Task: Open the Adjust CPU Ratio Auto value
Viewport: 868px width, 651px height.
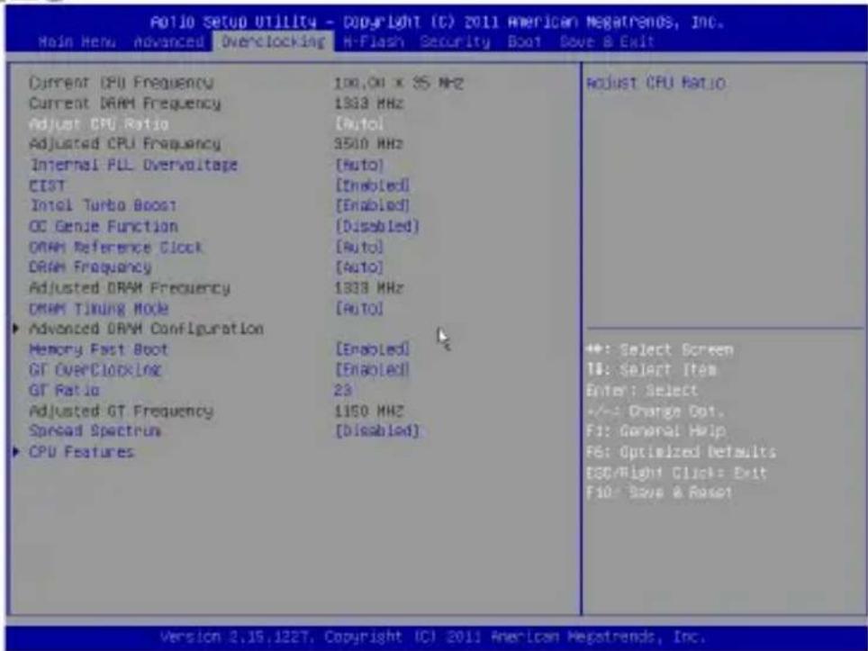Action: (x=358, y=124)
